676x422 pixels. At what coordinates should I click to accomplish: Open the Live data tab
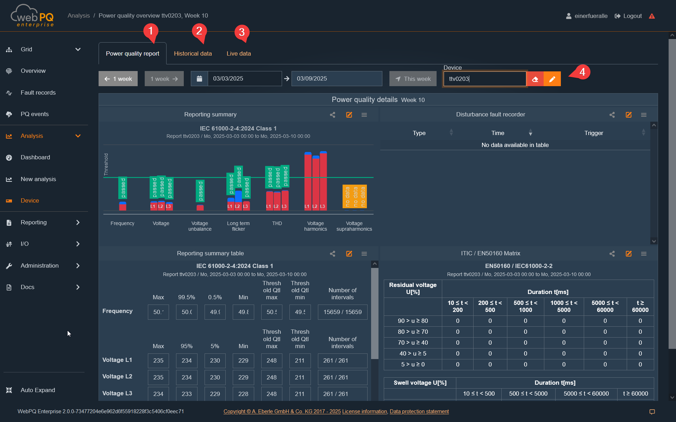click(239, 53)
